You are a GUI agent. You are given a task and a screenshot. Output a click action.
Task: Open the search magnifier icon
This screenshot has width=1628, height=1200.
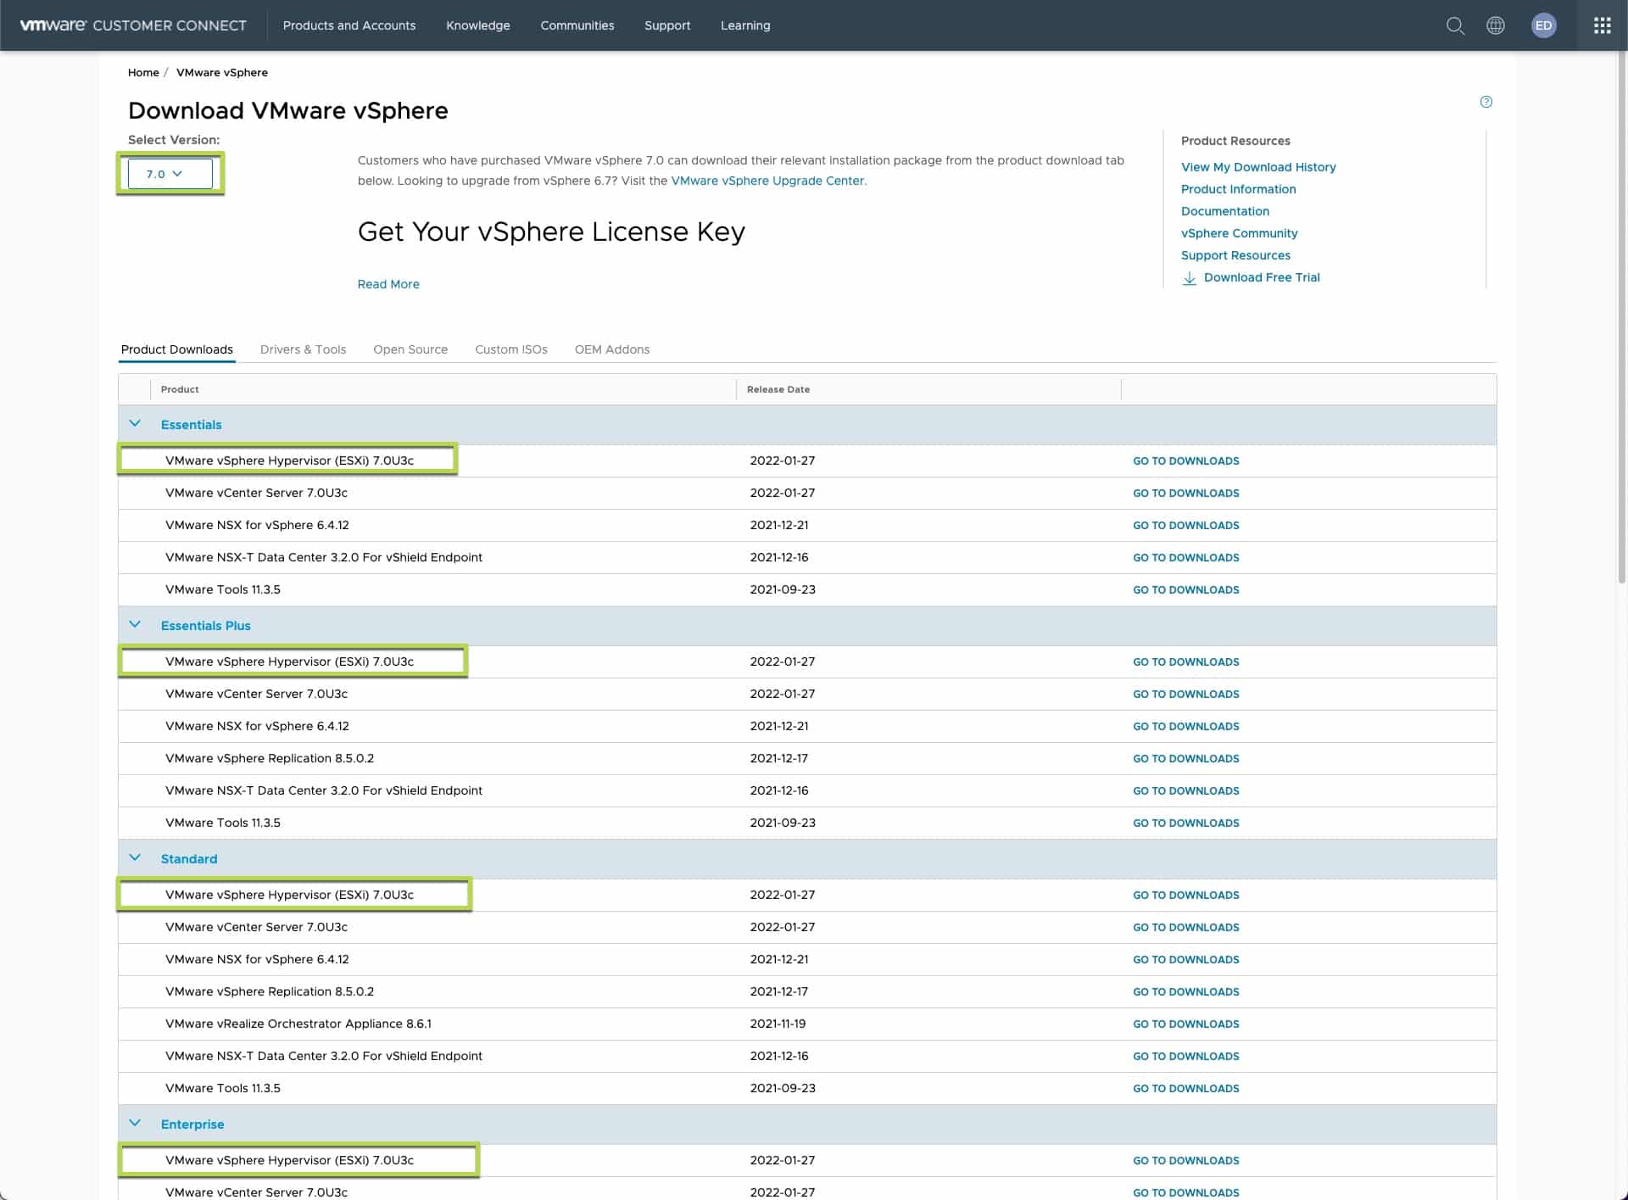click(1455, 25)
